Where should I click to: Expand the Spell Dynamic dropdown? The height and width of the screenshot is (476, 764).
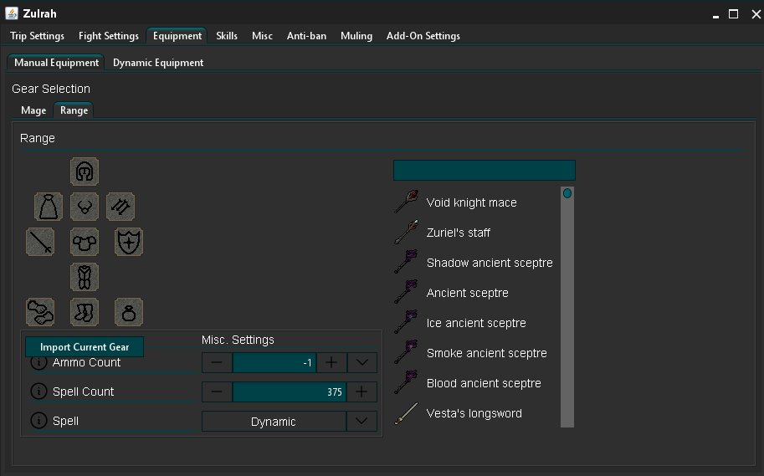361,422
